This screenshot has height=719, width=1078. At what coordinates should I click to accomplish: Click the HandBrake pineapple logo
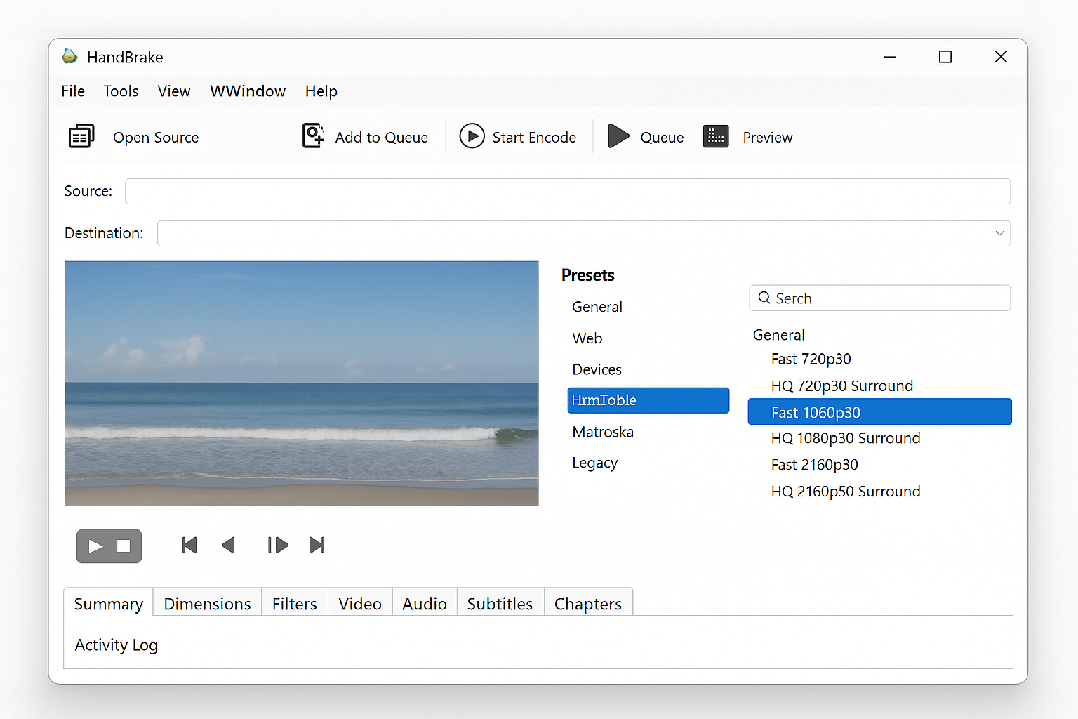69,56
